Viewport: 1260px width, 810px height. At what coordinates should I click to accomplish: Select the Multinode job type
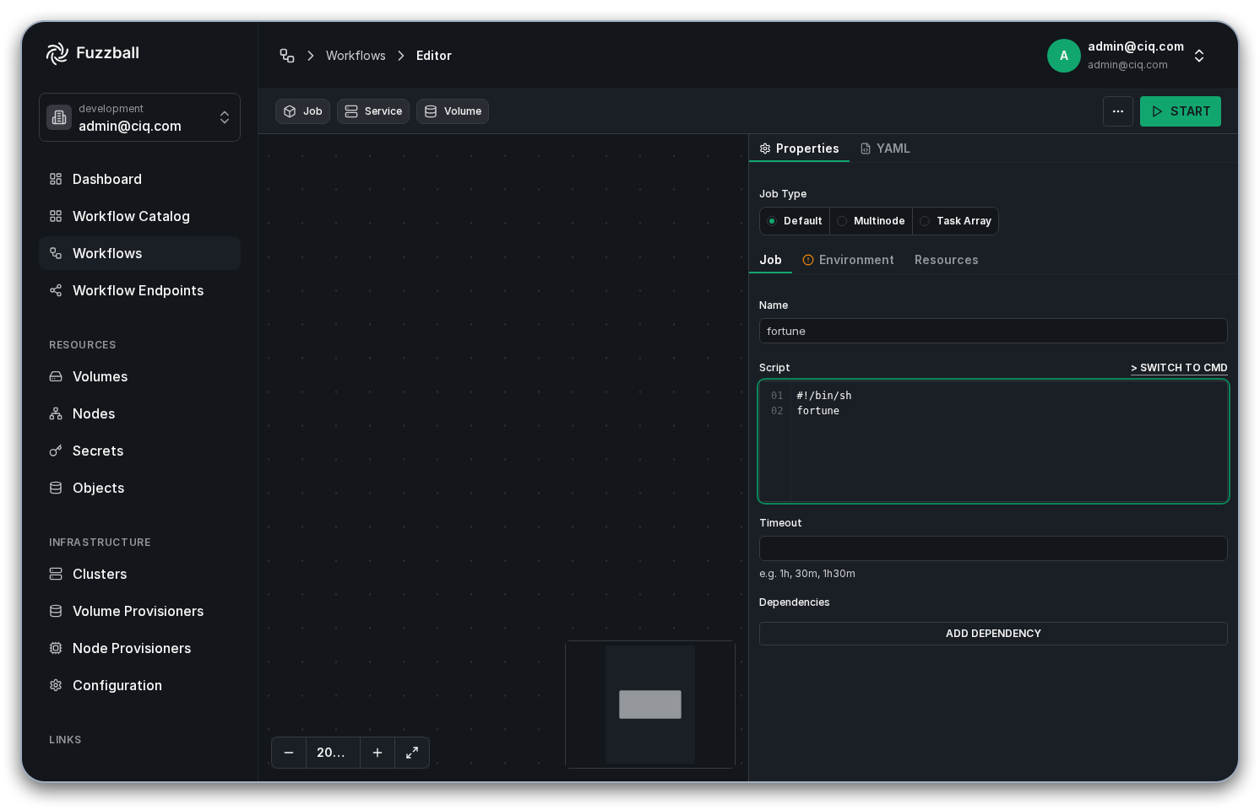(x=871, y=221)
